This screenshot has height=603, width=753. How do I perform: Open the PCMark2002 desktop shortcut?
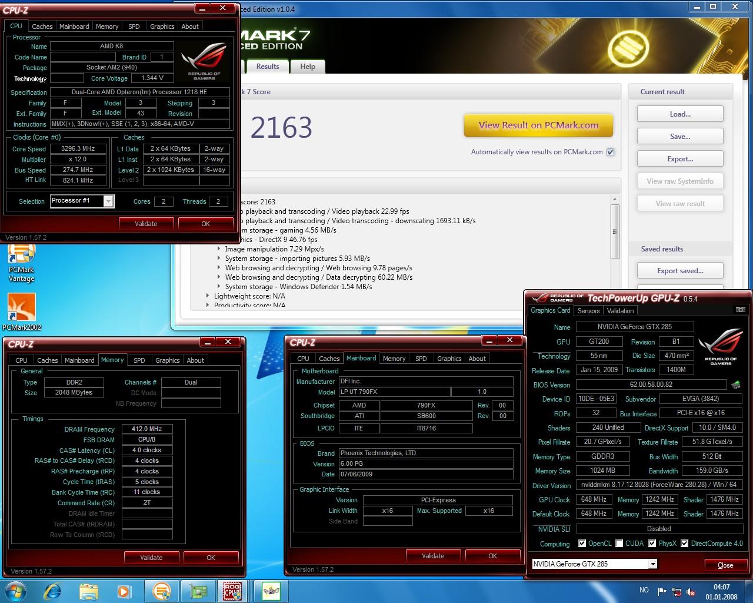tap(21, 312)
